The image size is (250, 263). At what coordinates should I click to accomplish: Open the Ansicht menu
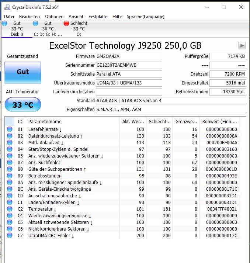pos(76,17)
